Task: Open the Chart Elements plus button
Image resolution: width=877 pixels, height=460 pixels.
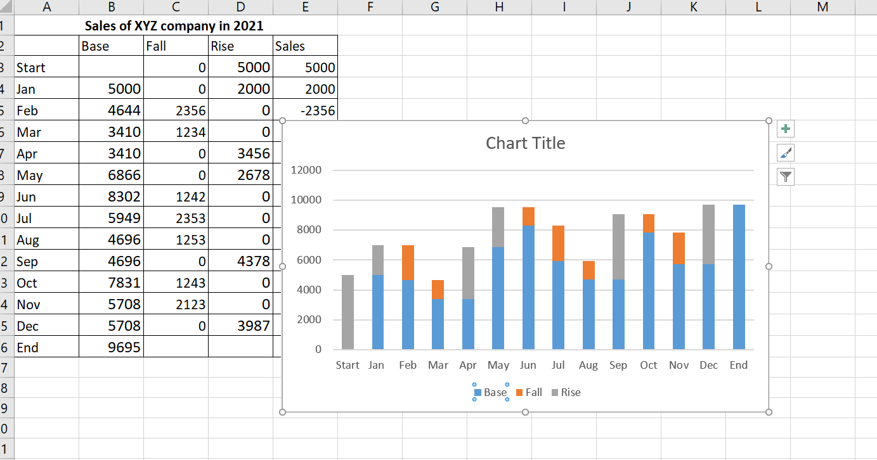Action: (786, 129)
